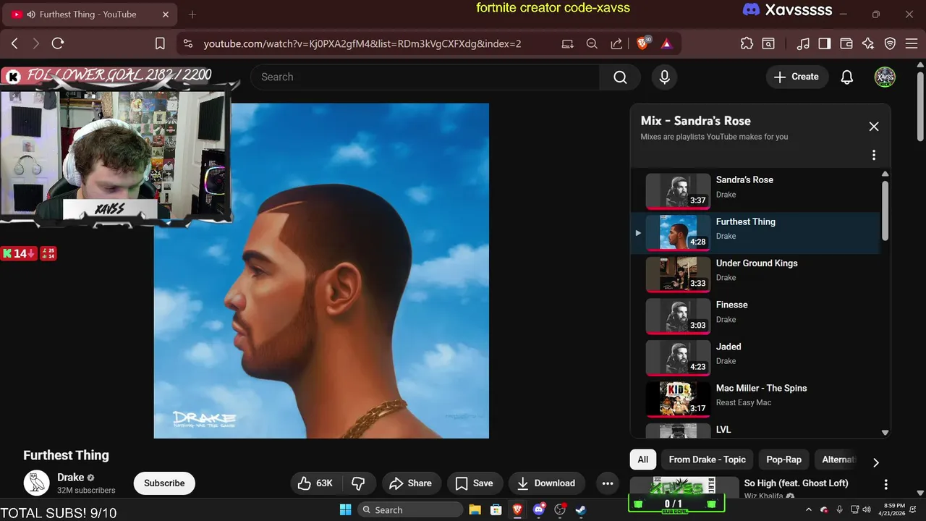Image resolution: width=926 pixels, height=521 pixels.
Task: Click the Windows taskbar Search box
Action: tap(410, 509)
